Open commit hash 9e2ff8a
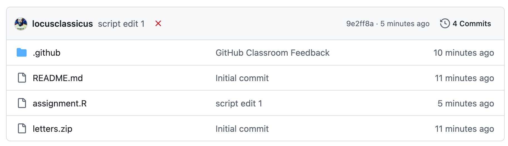 pos(360,24)
